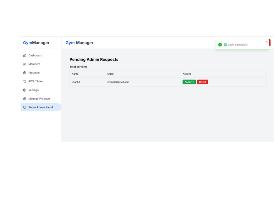Approve the khan88 admin request

click(189, 82)
